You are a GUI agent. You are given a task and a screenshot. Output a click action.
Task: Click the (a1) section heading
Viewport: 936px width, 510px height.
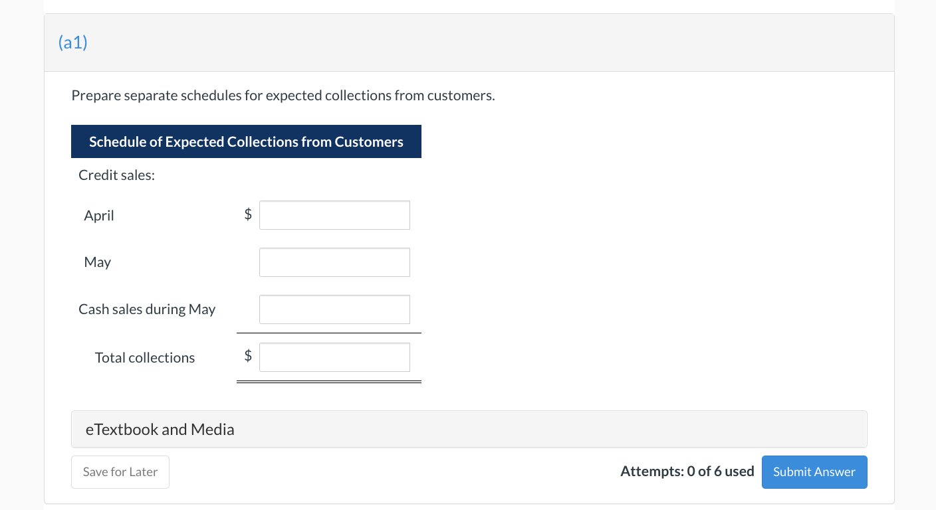coord(73,43)
